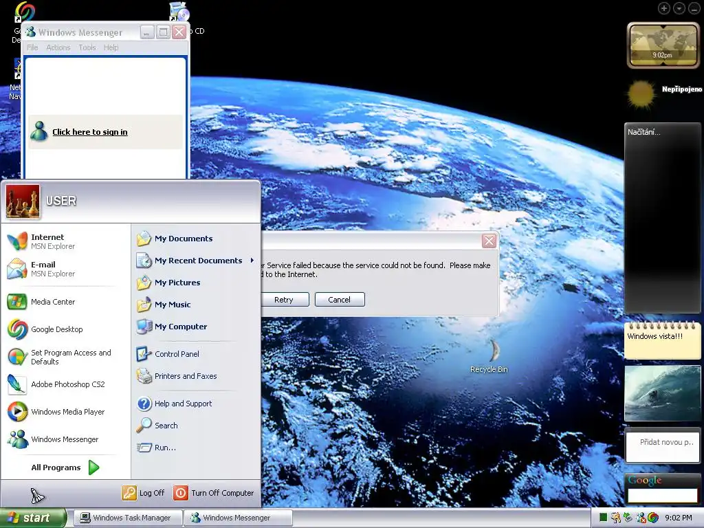Open Help menu in Windows Messenger

click(x=111, y=47)
